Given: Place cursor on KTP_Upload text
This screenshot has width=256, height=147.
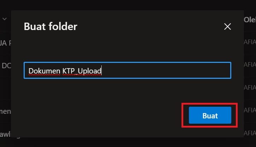Looking at the screenshot, I should click(x=82, y=71).
